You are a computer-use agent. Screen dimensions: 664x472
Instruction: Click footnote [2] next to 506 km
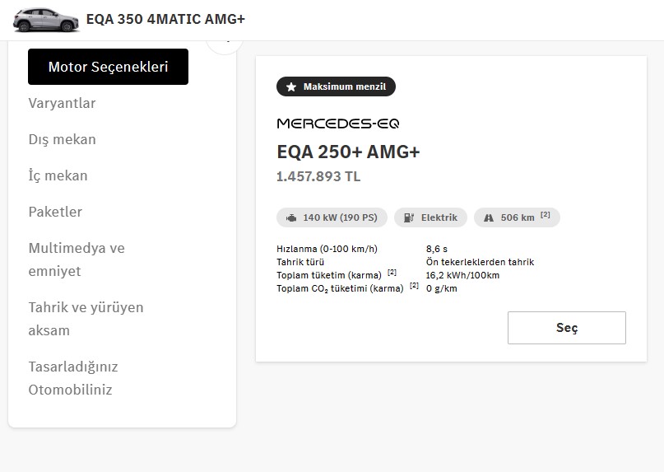coord(546,215)
